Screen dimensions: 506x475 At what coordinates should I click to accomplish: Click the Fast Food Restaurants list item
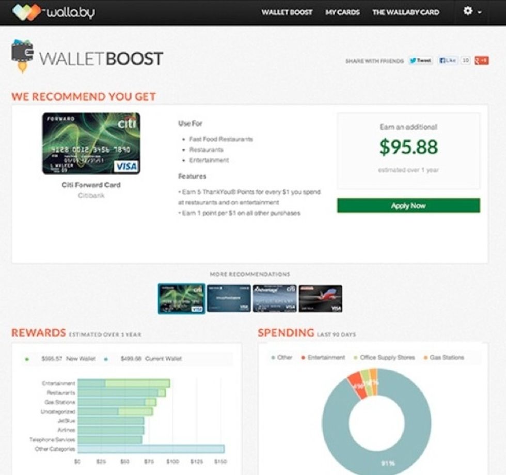click(221, 139)
